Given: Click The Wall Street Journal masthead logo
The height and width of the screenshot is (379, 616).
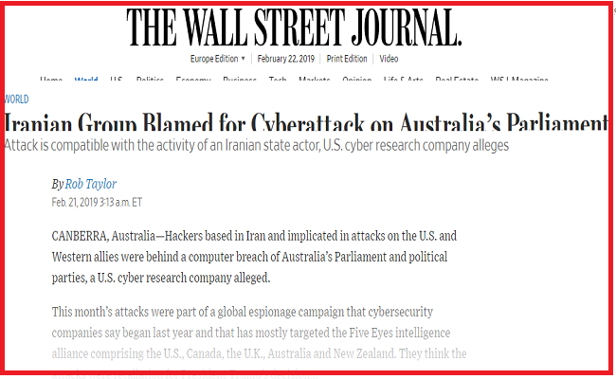Looking at the screenshot, I should tap(294, 27).
